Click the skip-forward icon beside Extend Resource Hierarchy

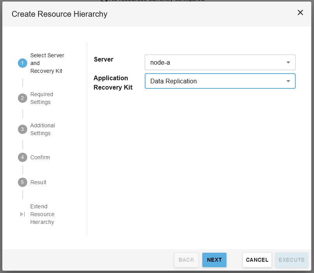pyautogui.click(x=23, y=214)
